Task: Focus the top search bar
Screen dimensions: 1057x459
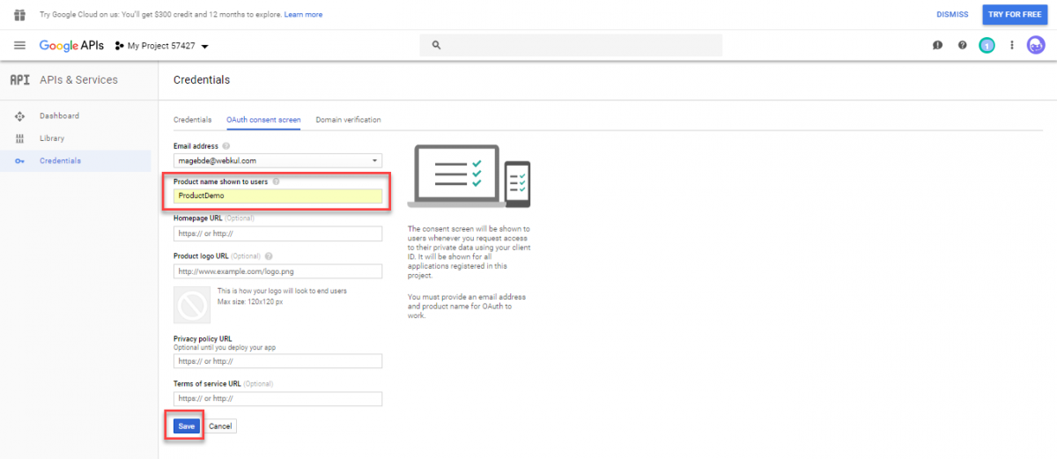Action: click(x=571, y=45)
